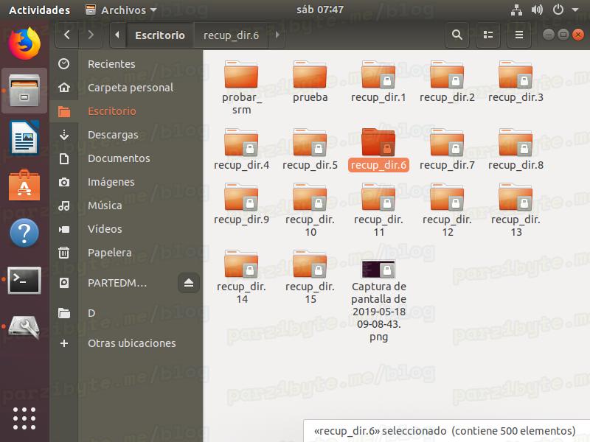Screen dimensions: 590x442
Task: Select the recup_dir.1 folder
Action: pos(378,81)
